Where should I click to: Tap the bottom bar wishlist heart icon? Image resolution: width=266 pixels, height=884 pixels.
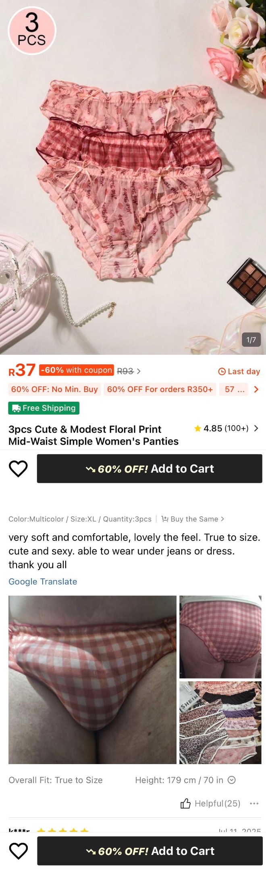pyautogui.click(x=18, y=851)
